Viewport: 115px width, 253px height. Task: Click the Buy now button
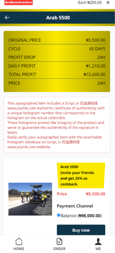[81, 230]
